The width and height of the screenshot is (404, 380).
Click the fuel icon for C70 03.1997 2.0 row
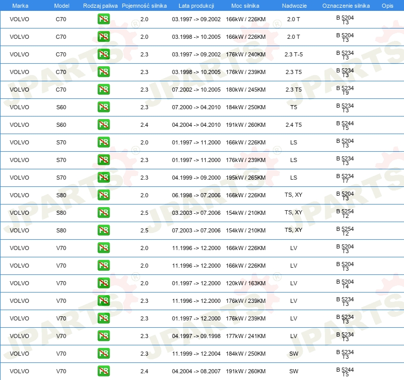103,19
